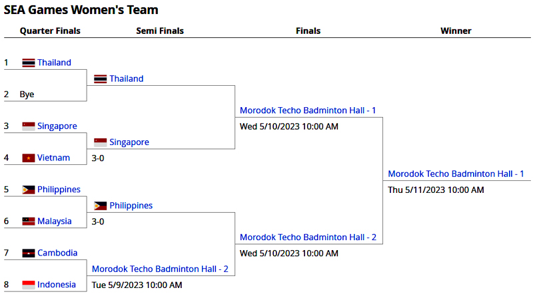Click the Vietnam flag icon

pyautogui.click(x=29, y=158)
